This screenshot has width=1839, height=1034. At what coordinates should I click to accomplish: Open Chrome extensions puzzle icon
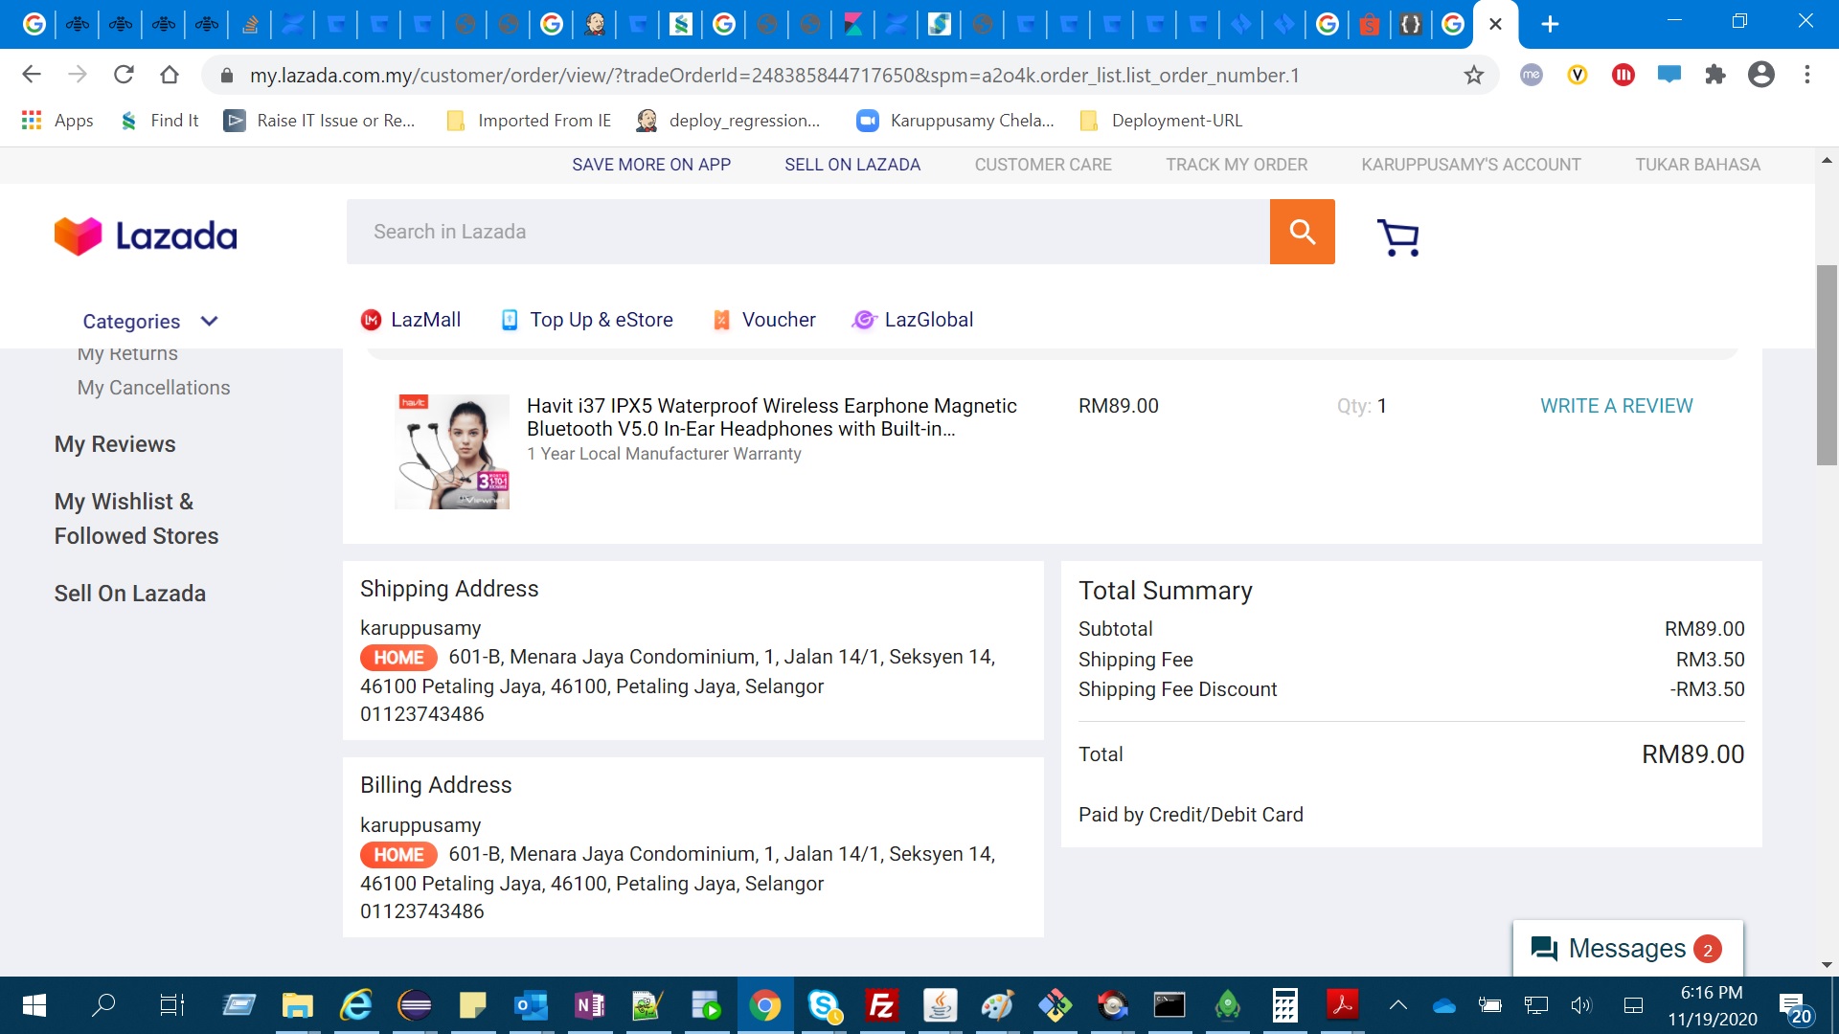1714,75
